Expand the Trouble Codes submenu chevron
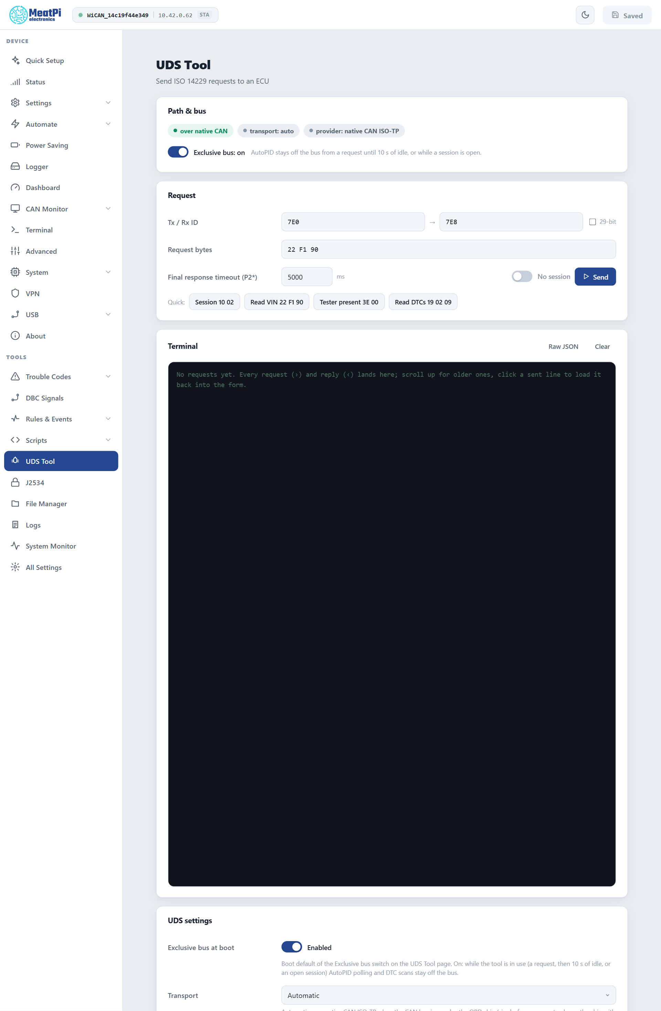Screen dimensions: 661x1011 (x=108, y=376)
